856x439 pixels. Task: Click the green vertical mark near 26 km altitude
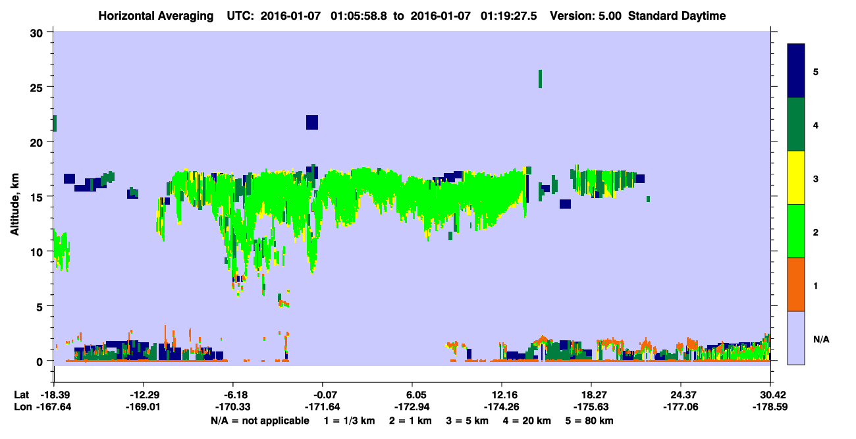pyautogui.click(x=540, y=79)
